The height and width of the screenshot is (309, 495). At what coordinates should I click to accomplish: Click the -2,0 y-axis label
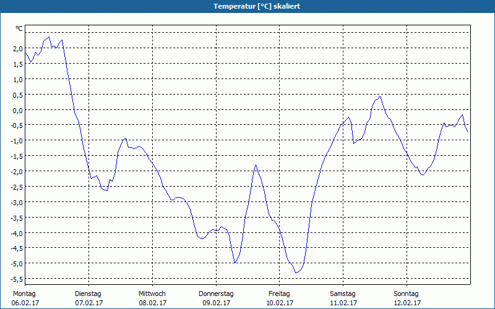(17, 172)
